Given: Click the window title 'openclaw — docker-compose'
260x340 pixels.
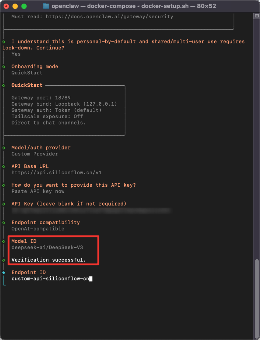Looking at the screenshot, I should tap(93, 6).
